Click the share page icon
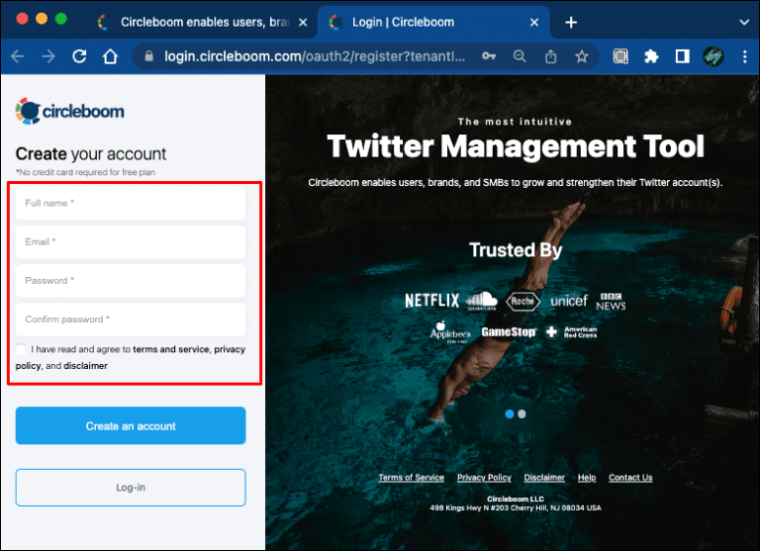 (550, 56)
